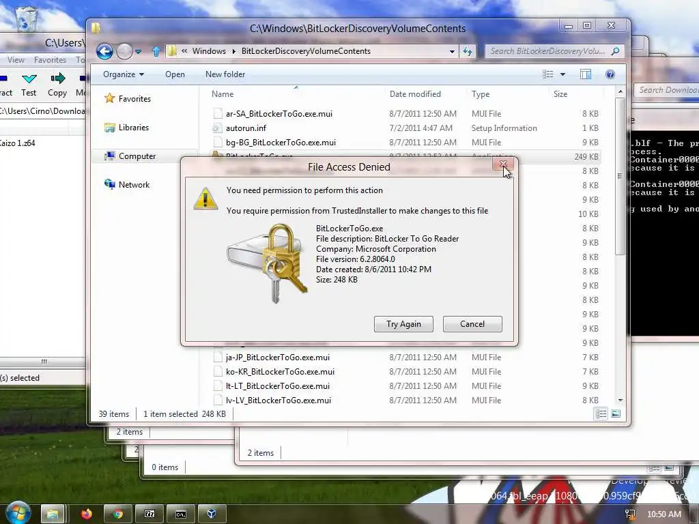Sort by the Name column header
The image size is (699, 524).
(x=223, y=94)
